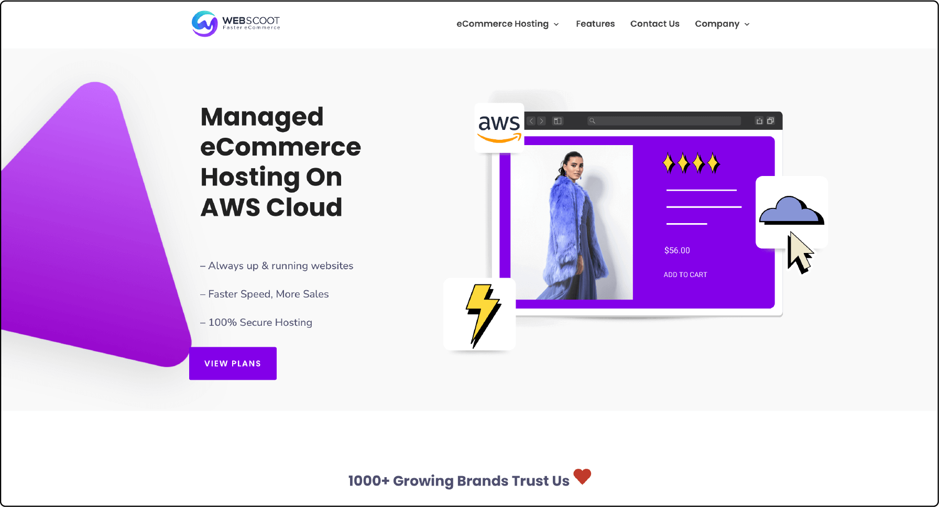This screenshot has height=507, width=939.
Task: Click 'Faster Speed, More Sales' text
Action: (268, 294)
